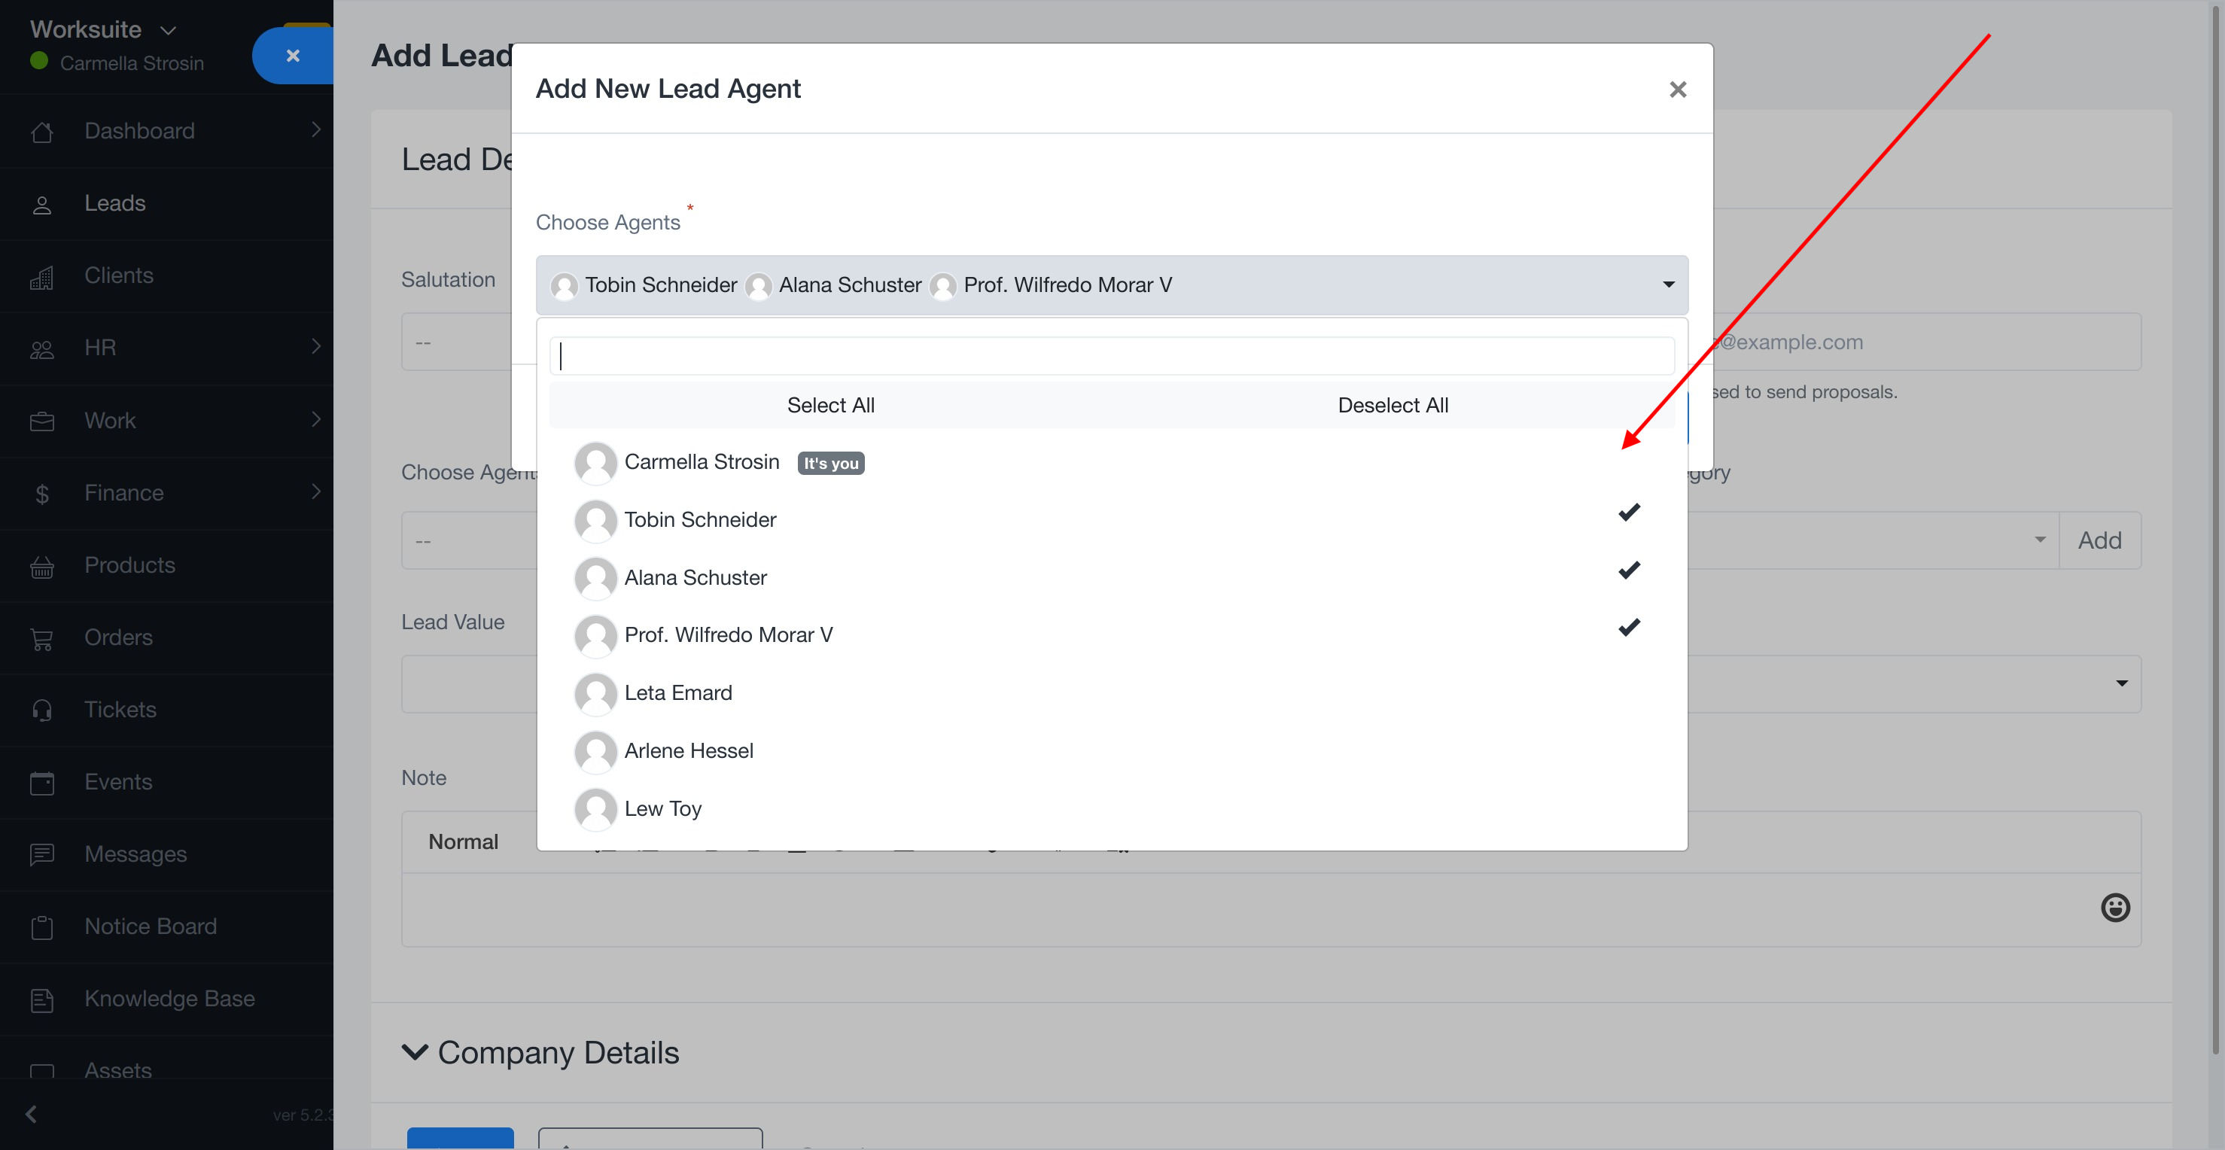Click the Select All button
This screenshot has height=1150, width=2225.
(x=830, y=405)
